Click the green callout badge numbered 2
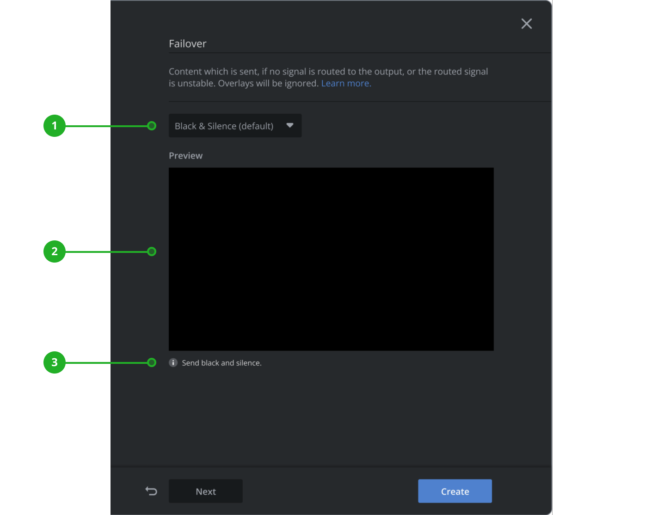The image size is (652, 515). [x=55, y=251]
